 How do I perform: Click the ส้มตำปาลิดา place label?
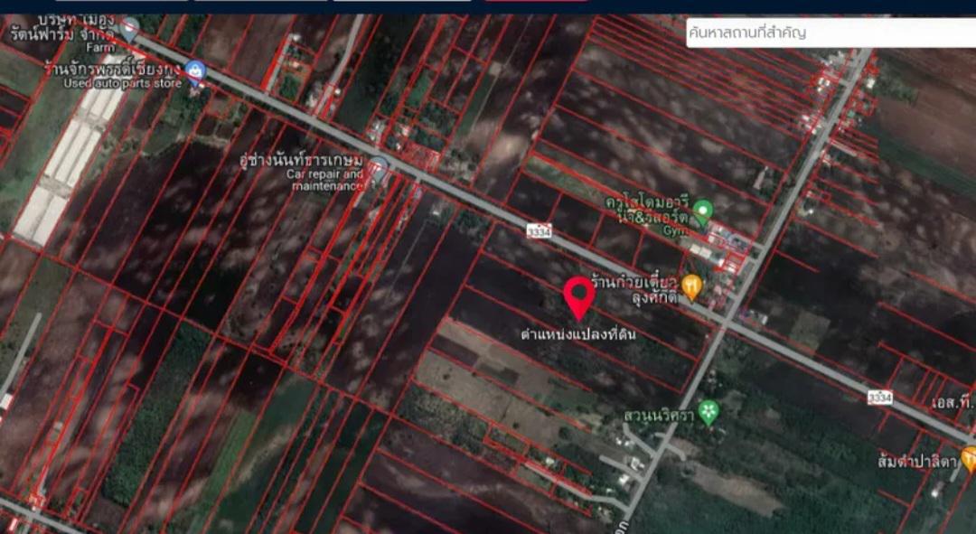click(x=918, y=462)
